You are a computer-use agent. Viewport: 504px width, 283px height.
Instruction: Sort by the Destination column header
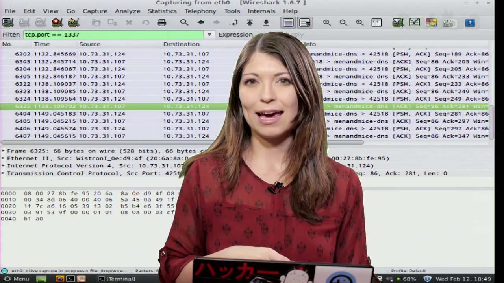tap(203, 44)
